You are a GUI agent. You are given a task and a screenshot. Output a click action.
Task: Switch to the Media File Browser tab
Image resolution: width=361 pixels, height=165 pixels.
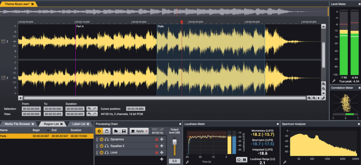coord(17,124)
